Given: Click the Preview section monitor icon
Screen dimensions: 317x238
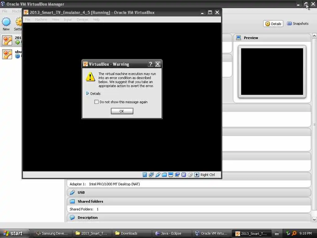Looking at the screenshot, I should click(x=239, y=38).
